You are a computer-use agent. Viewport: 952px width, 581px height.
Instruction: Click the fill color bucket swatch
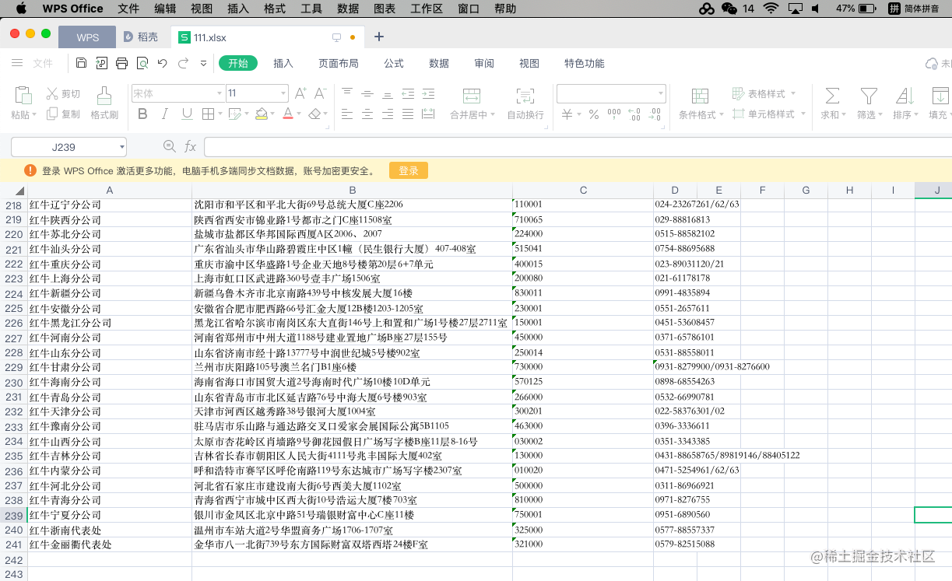coord(261,114)
